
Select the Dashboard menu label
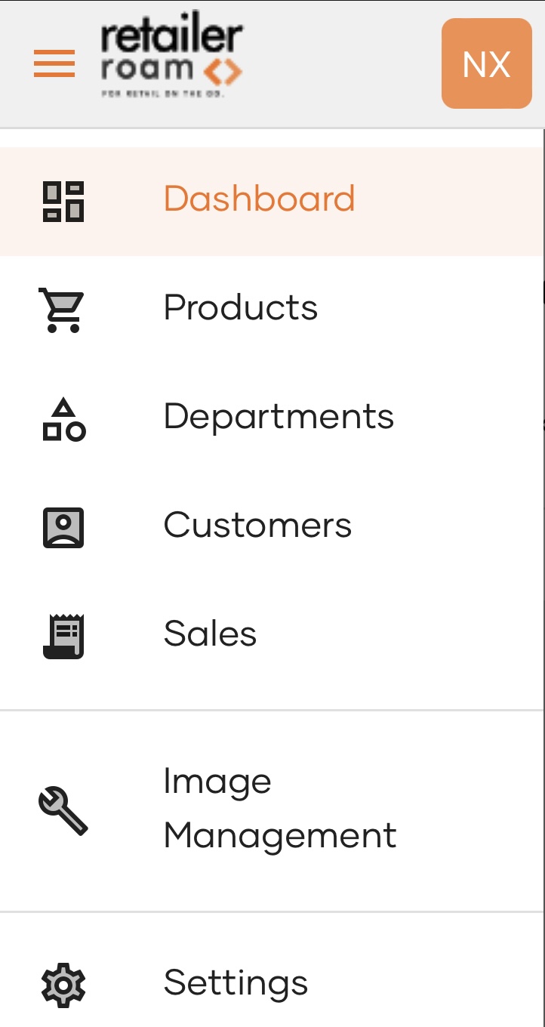(259, 199)
